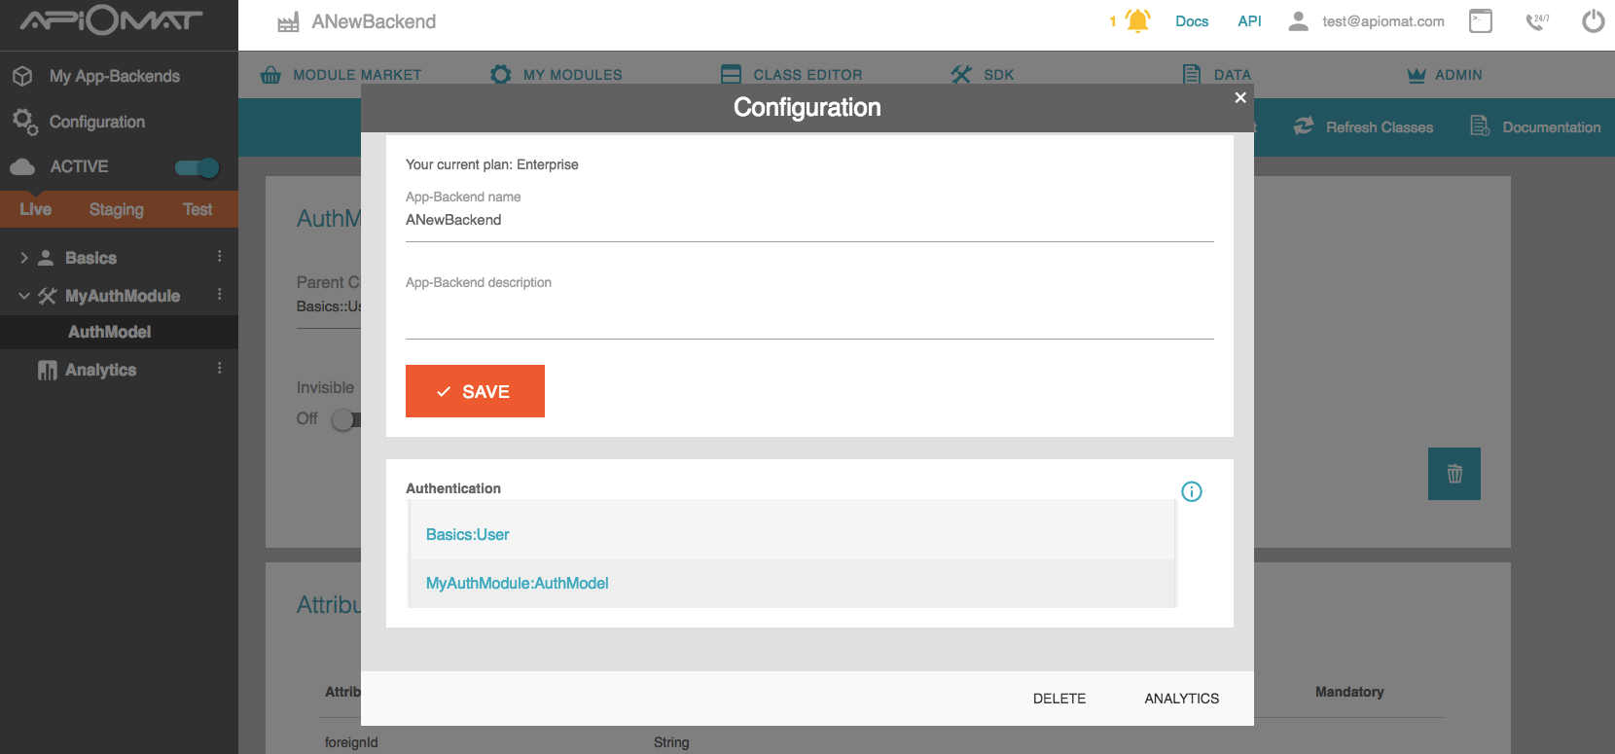
Task: Open the API link
Action: coord(1249,21)
